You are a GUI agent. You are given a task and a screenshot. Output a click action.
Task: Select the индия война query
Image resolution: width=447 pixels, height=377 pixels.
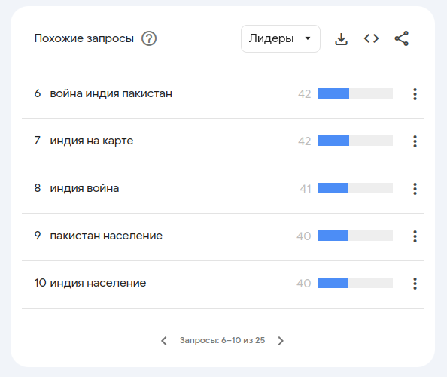85,188
